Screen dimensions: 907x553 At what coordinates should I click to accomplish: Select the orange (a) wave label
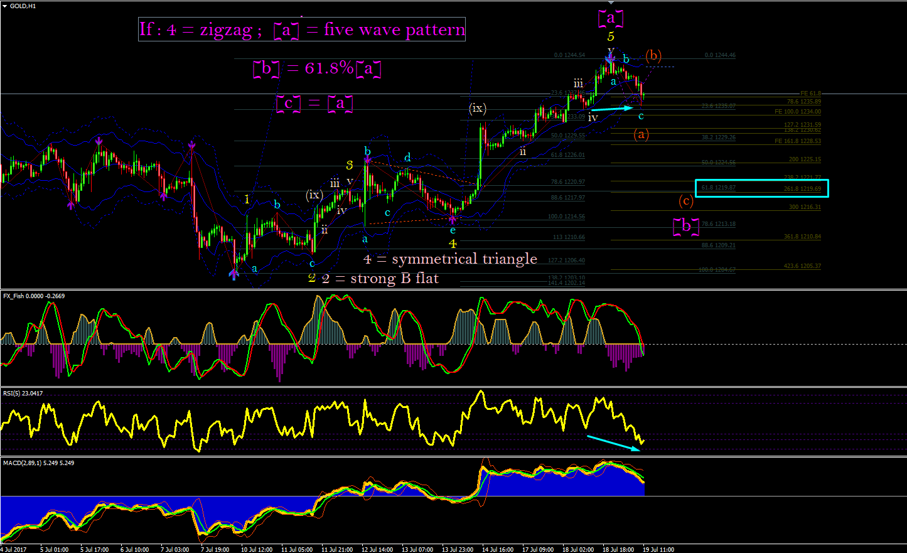click(641, 134)
